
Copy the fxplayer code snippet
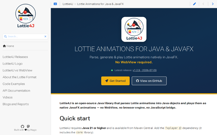(180, 128)
